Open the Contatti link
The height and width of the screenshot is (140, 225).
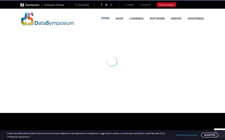click(x=130, y=5)
